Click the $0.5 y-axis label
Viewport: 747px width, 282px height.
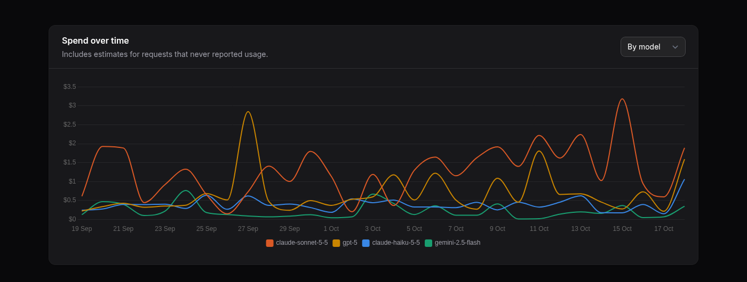(x=69, y=200)
